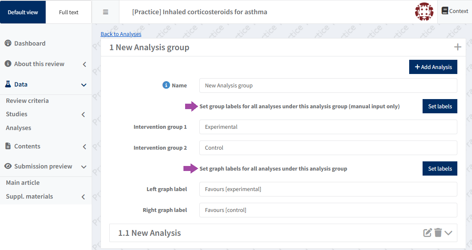The height and width of the screenshot is (250, 472).
Task: Expand the Studies submenu
Action: point(83,115)
